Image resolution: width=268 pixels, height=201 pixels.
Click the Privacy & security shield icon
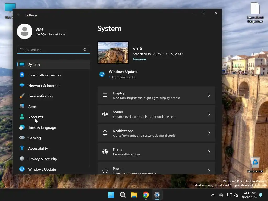tap(22, 159)
